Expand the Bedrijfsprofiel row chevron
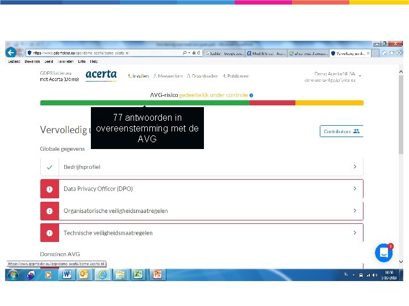The height and width of the screenshot is (306, 409). [x=354, y=167]
